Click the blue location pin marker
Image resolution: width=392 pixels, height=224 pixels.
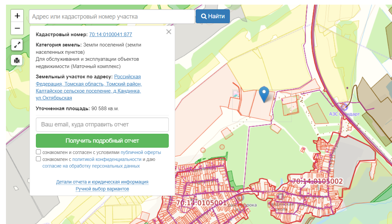(264, 94)
